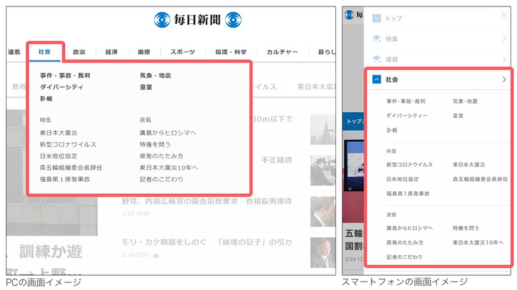Open 東日本大震災10年へ in PC dropdown
The height and width of the screenshot is (290, 517).
click(169, 168)
